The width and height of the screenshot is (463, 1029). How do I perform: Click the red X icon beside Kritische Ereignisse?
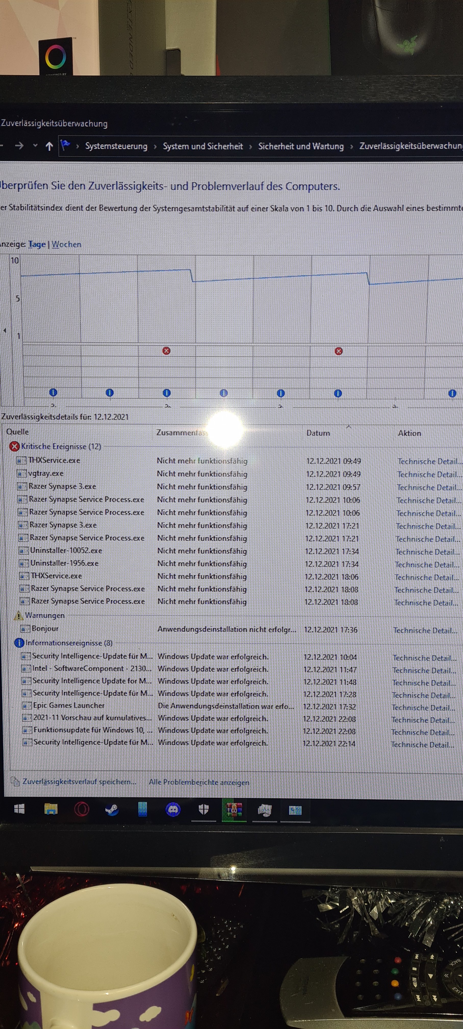15,446
